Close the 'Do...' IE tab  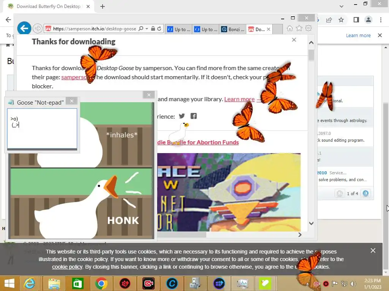coord(269,29)
